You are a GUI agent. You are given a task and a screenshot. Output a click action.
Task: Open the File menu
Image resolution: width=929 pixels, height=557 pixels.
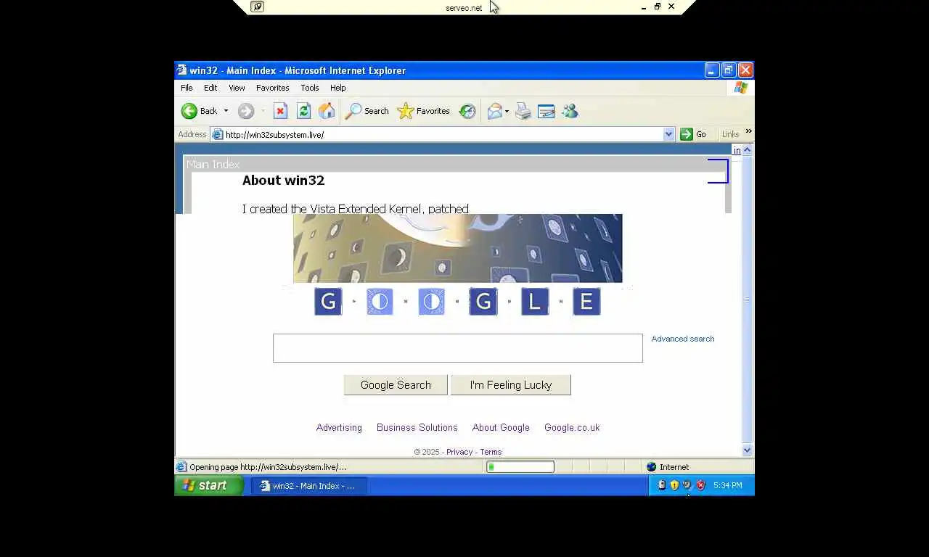click(187, 88)
